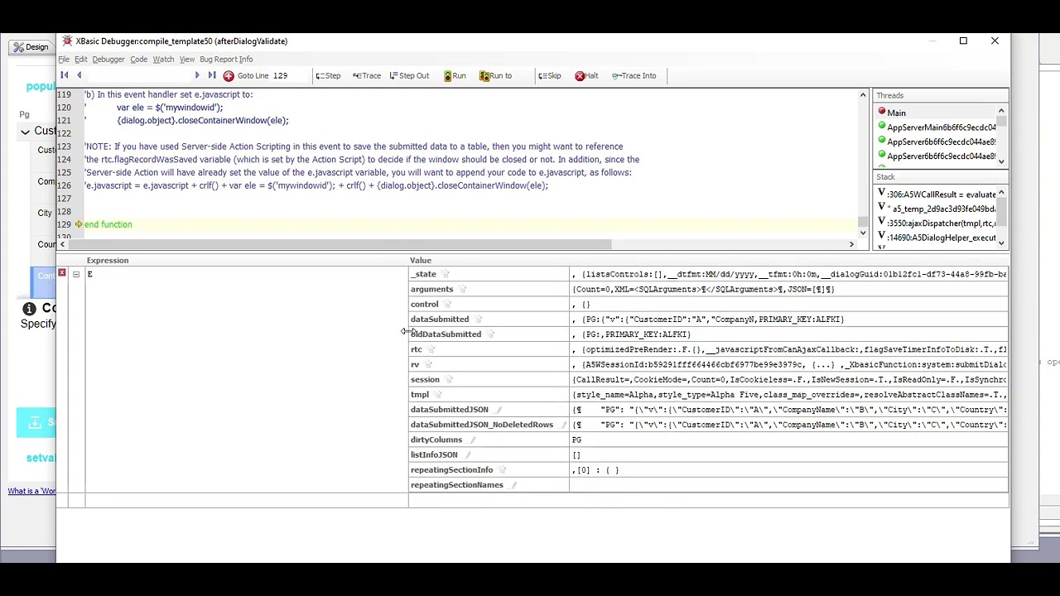The height and width of the screenshot is (596, 1060).
Task: Click the scroll-up arrow in Stack panel
Action: [1001, 192]
